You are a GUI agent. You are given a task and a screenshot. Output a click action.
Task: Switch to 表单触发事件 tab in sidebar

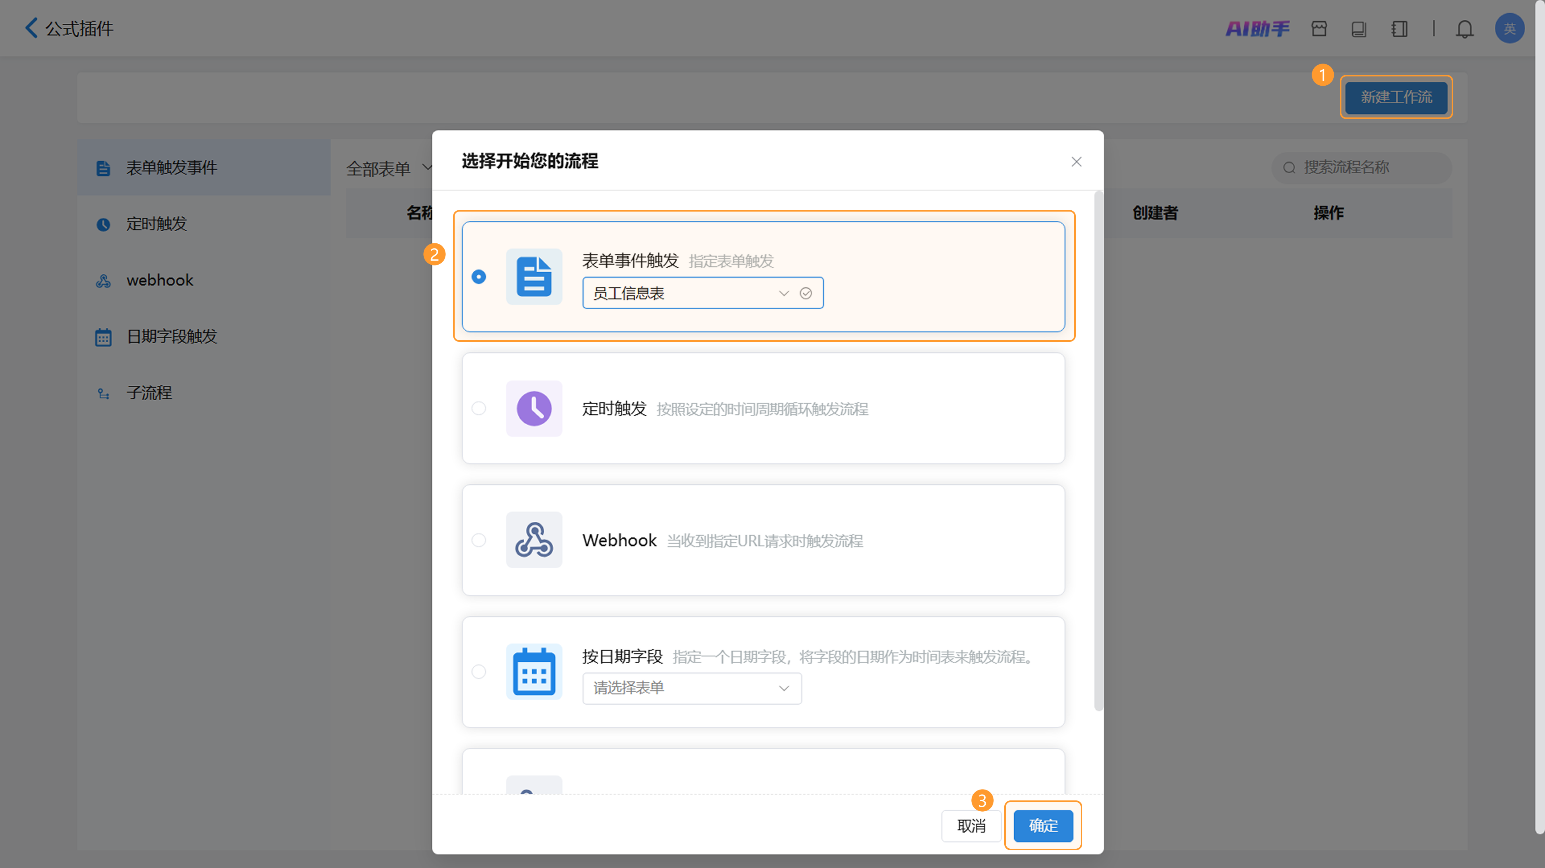click(x=204, y=168)
